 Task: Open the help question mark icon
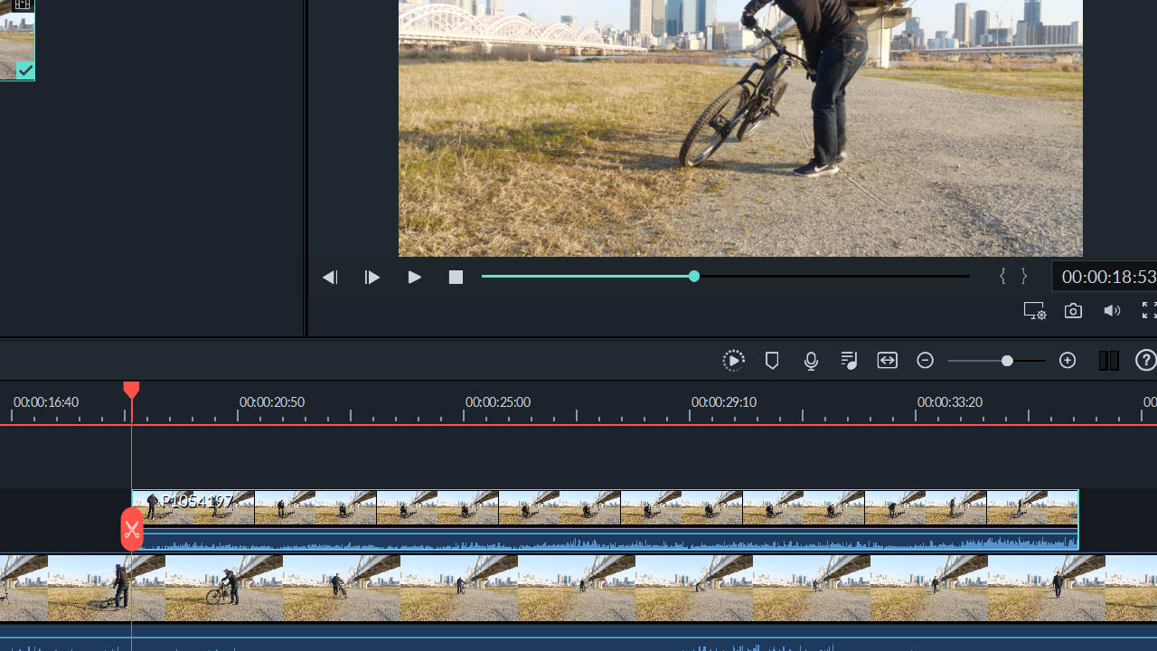tap(1145, 361)
